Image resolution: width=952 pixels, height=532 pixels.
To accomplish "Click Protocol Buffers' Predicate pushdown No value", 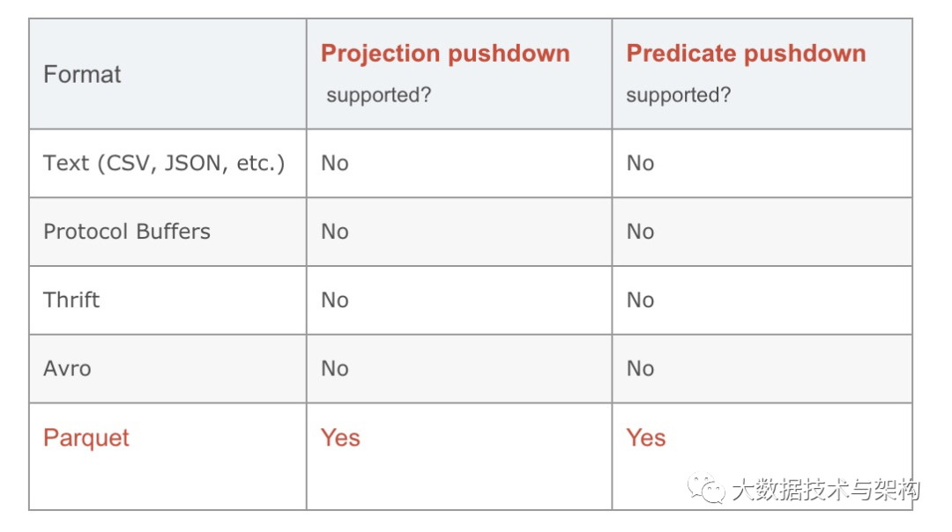I will click(640, 232).
